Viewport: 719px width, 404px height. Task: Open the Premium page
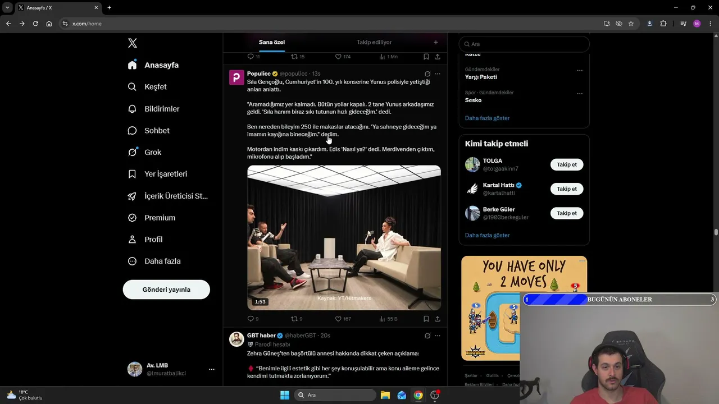152,218
